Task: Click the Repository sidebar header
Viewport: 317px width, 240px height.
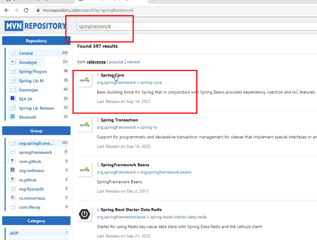Action: (x=36, y=41)
